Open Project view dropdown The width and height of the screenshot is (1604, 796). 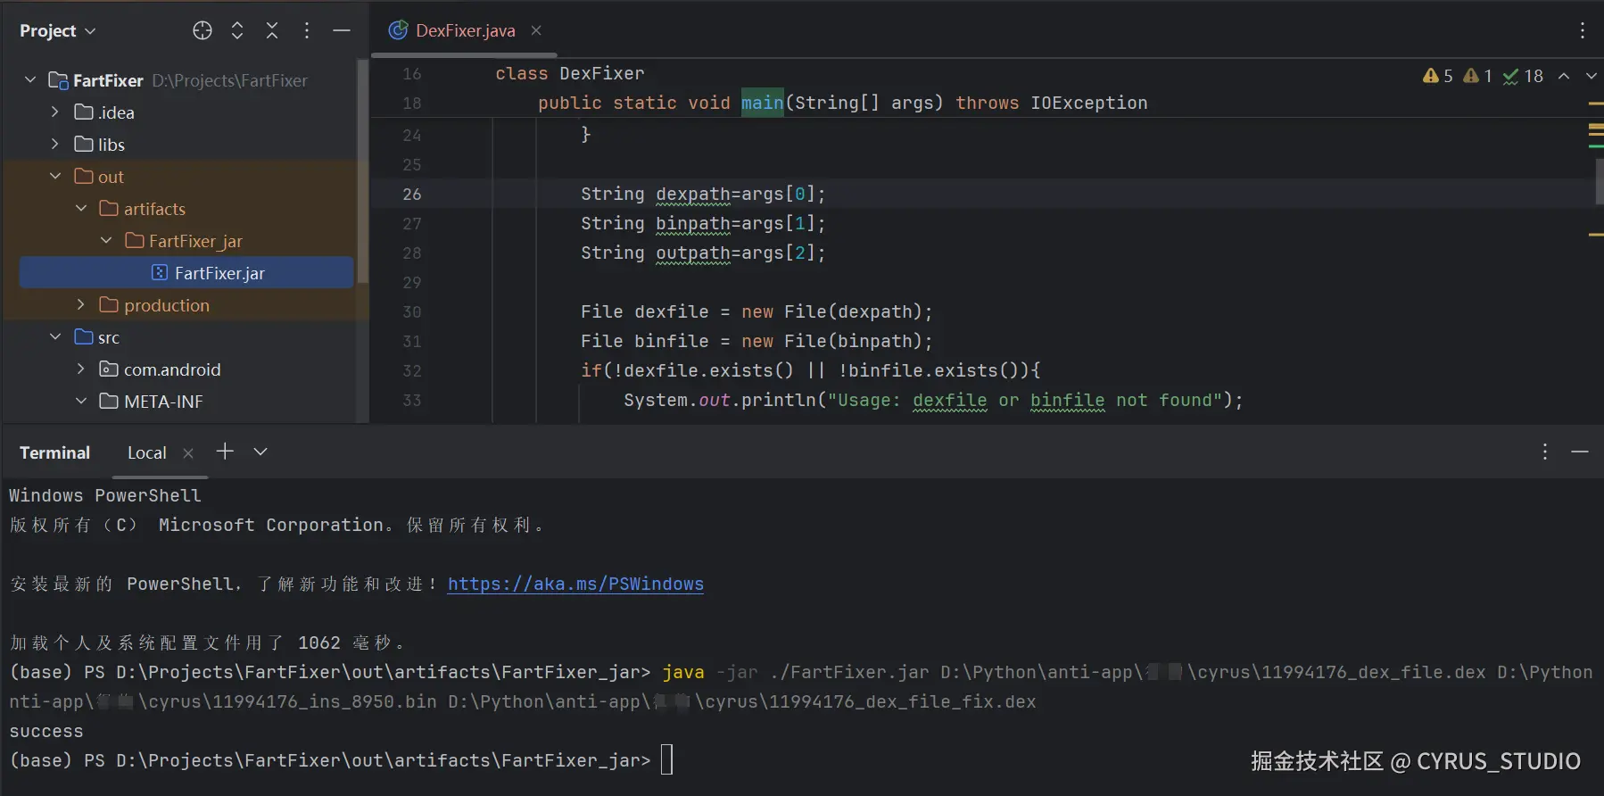58,30
